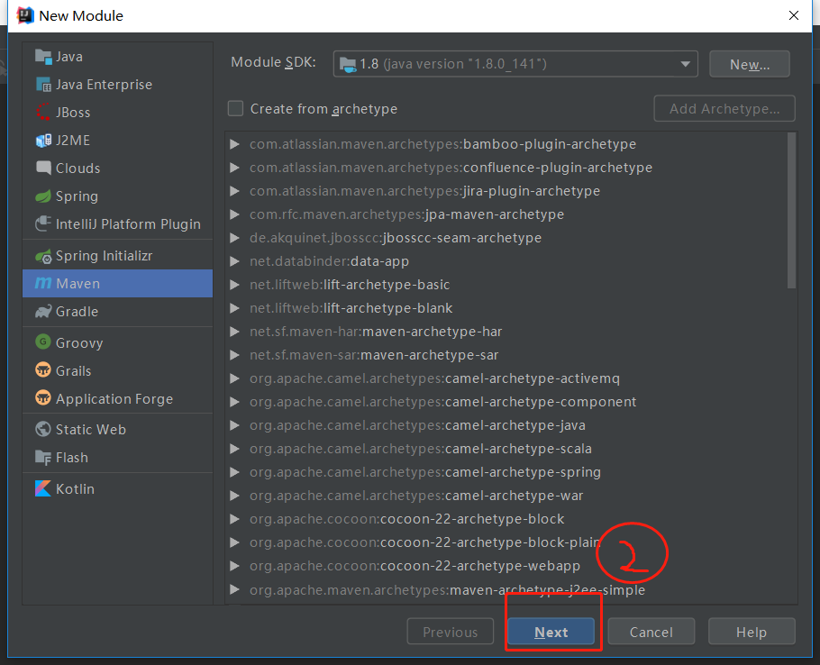Expand camel-archetype-scala entry
820x665 pixels.
pyautogui.click(x=235, y=449)
